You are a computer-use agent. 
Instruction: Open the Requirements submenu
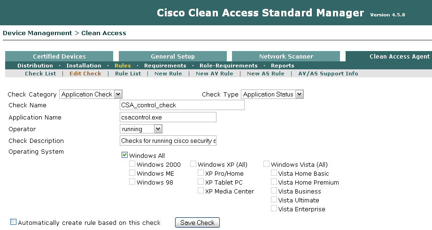[x=165, y=66]
